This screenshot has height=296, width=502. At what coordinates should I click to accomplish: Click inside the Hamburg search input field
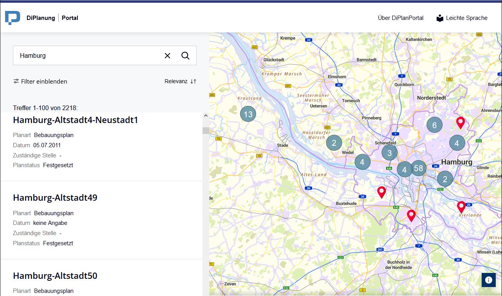pyautogui.click(x=78, y=55)
